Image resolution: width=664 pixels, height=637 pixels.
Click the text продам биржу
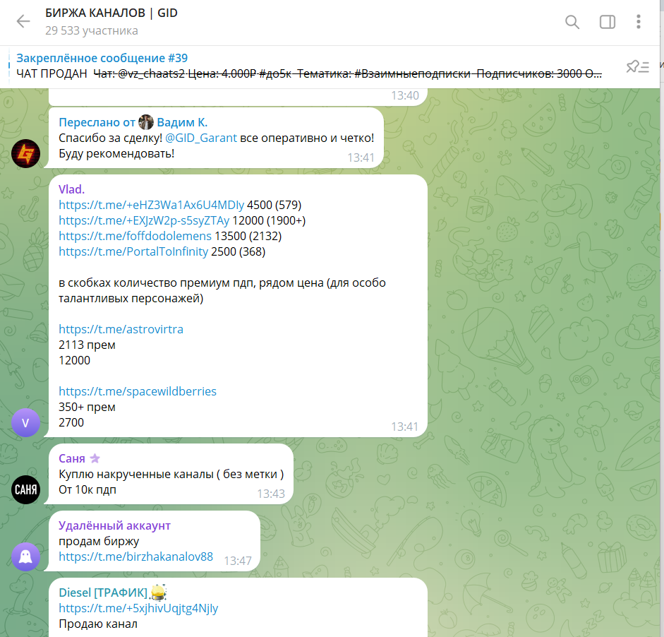coord(99,541)
